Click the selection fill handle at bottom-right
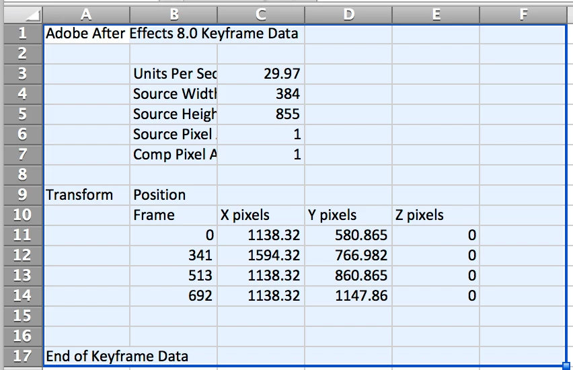 (566, 365)
